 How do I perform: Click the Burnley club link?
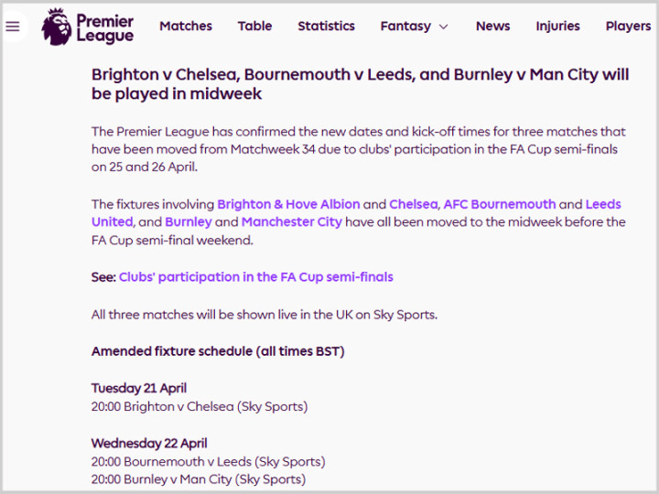pyautogui.click(x=188, y=221)
